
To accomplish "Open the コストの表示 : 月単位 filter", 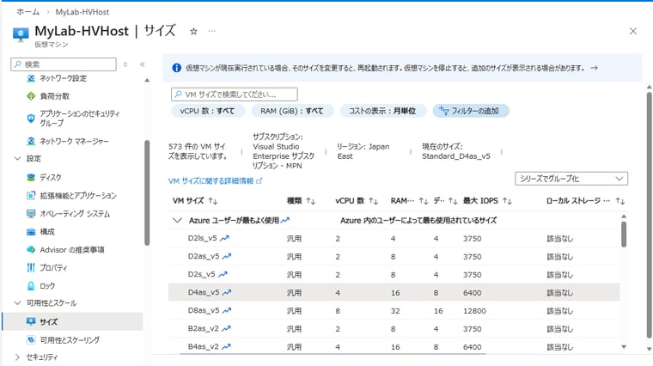I will (382, 111).
